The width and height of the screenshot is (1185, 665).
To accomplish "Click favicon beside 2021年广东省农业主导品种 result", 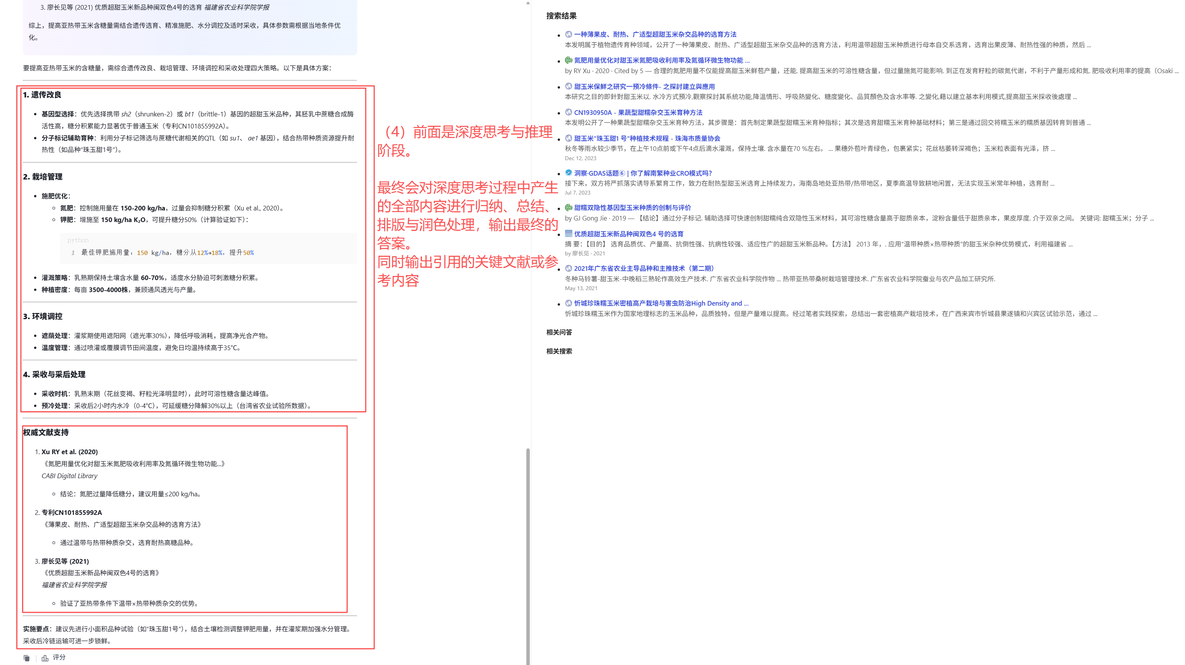I will coord(569,268).
